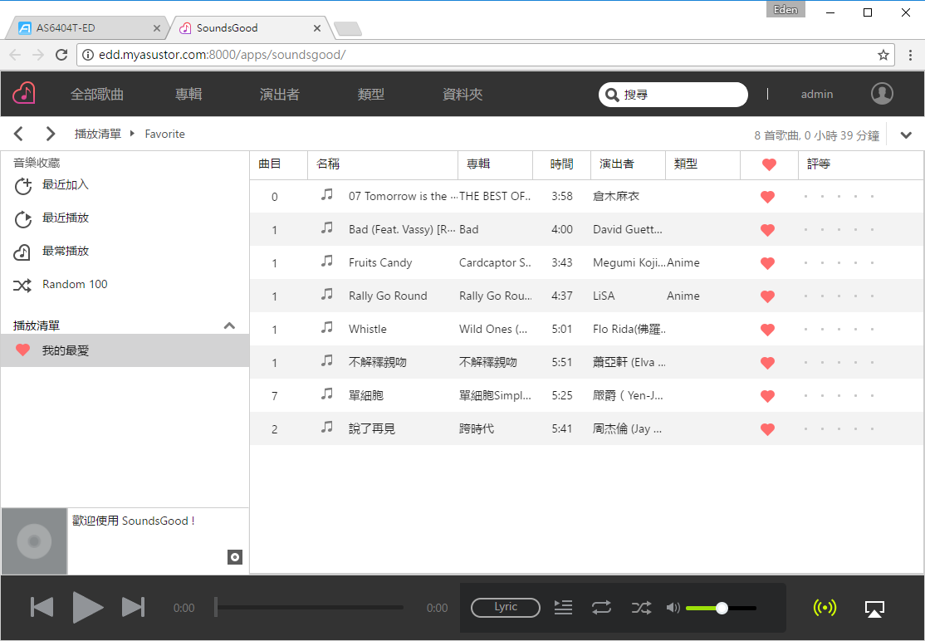The image size is (925, 641).
Task: Set rating dots for 07 Tomorrow is the
Action: (839, 197)
